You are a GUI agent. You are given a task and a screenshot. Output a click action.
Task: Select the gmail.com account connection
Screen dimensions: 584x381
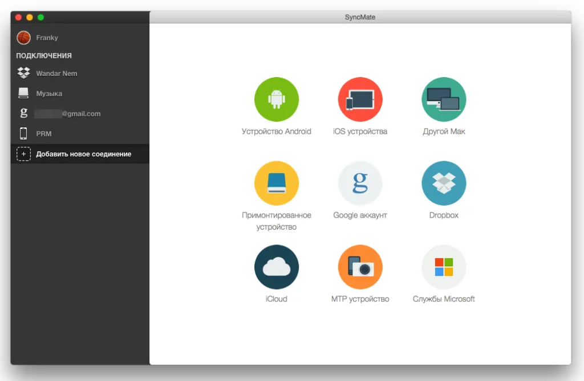point(67,114)
